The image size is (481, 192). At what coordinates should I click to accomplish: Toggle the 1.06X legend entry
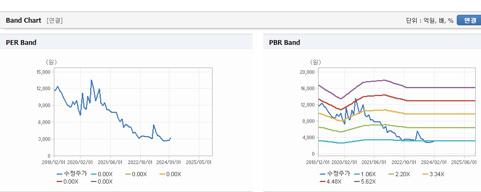(x=365, y=174)
